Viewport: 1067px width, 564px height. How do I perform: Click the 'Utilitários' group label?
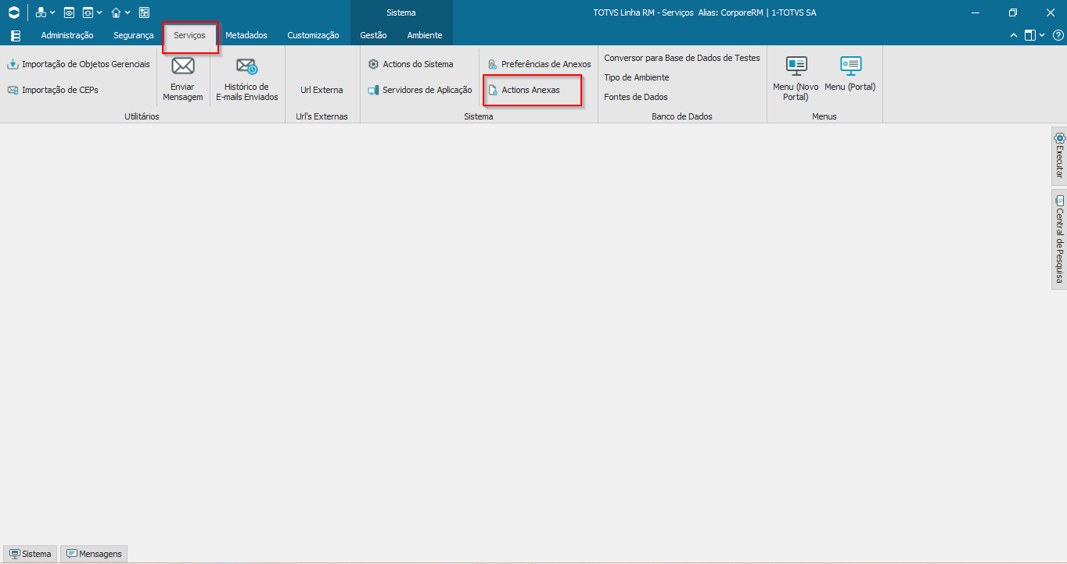[x=142, y=116]
